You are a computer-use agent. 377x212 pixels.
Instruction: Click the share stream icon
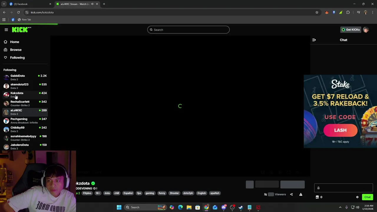[x=291, y=194]
